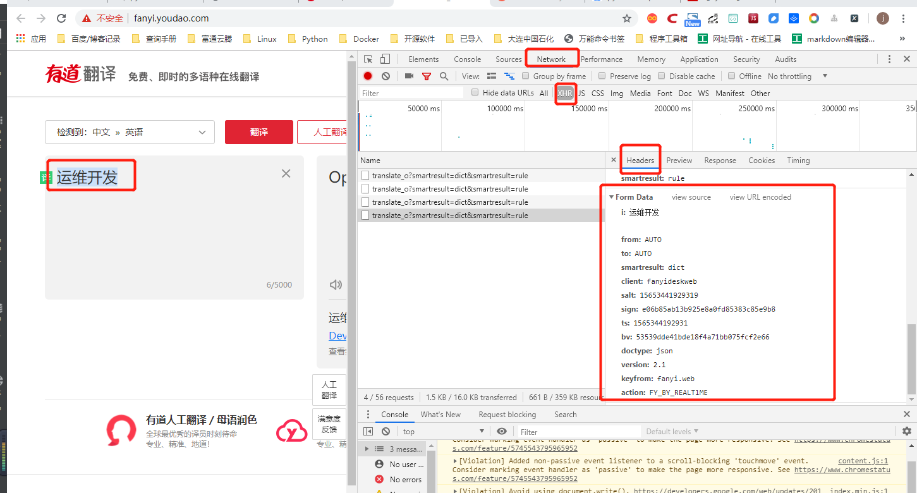Click the 人工翻译 button

[x=323, y=132]
